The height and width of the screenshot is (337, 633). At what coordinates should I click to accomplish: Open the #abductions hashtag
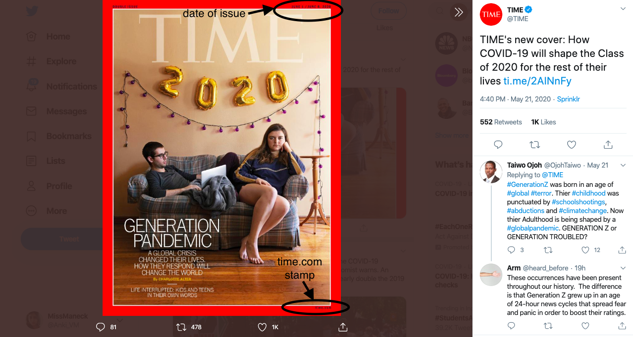tap(525, 211)
